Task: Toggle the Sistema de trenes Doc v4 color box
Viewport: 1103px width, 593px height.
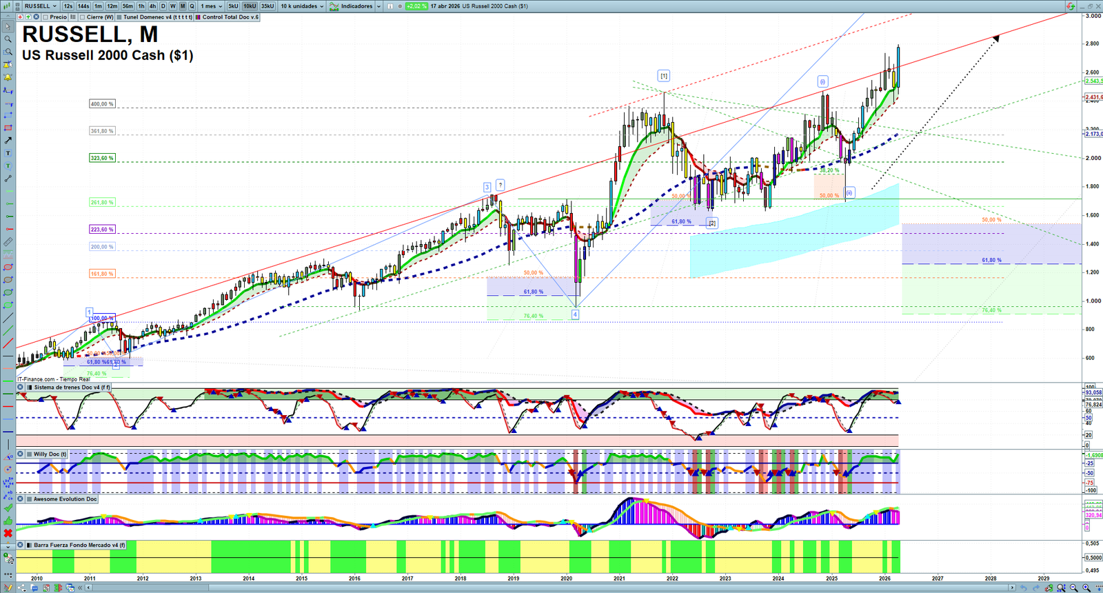Action: click(30, 388)
